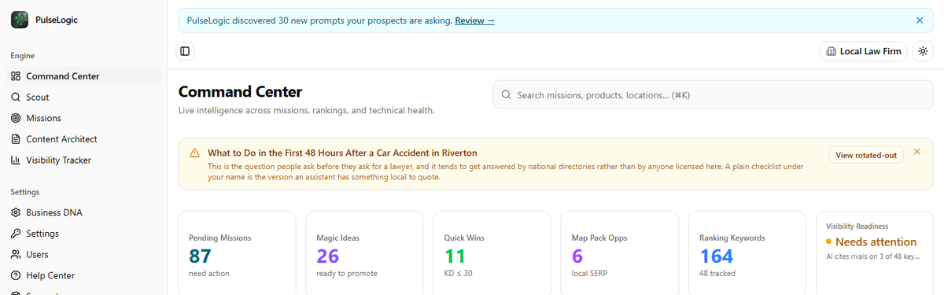Viewport: 944px width, 295px height.
Task: Click the Live intelligence subtitle text
Action: coord(307,111)
